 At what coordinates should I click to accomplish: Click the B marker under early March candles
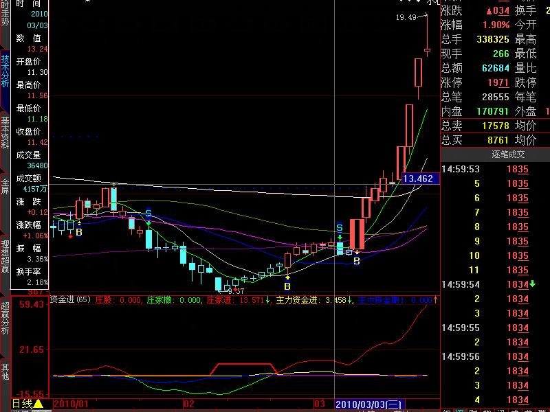click(357, 261)
